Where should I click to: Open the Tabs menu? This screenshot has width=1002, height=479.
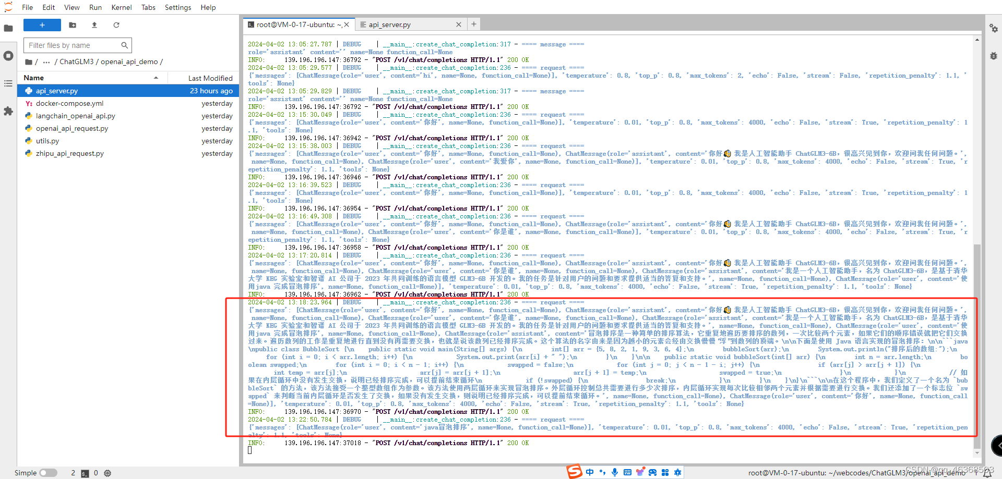[148, 7]
